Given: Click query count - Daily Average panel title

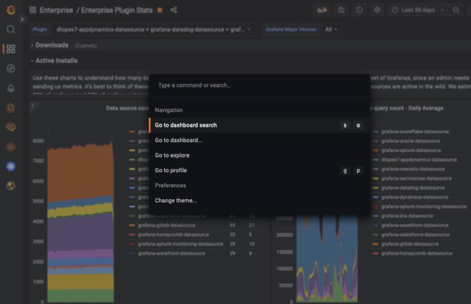Looking at the screenshot, I should pyautogui.click(x=408, y=108).
